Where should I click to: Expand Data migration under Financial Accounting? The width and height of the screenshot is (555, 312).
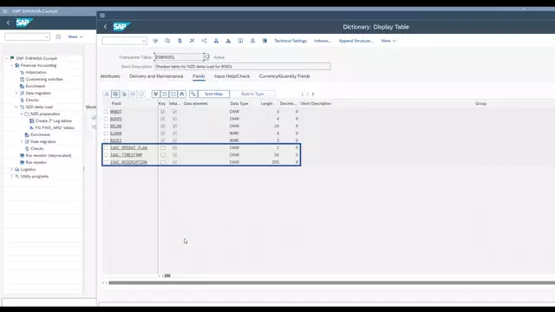point(16,93)
